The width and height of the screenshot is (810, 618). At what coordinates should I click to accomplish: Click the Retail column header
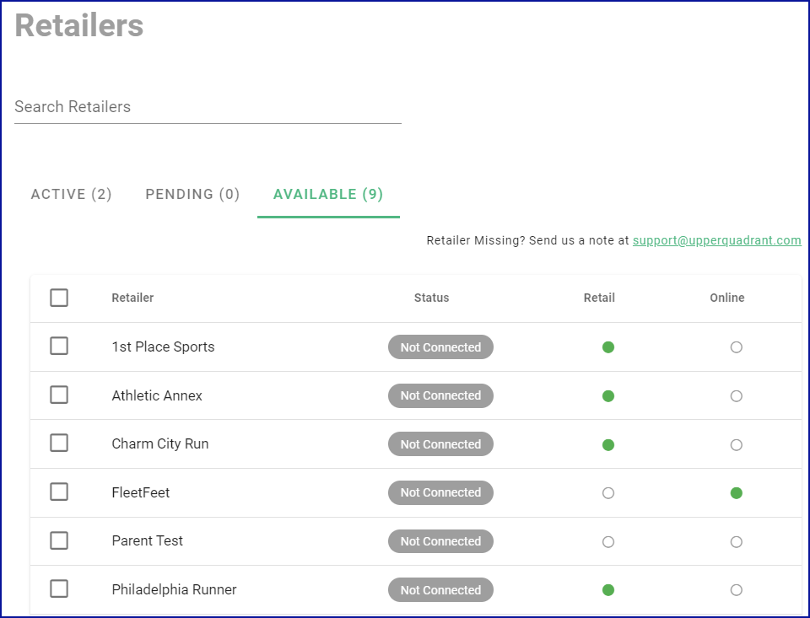tap(599, 298)
